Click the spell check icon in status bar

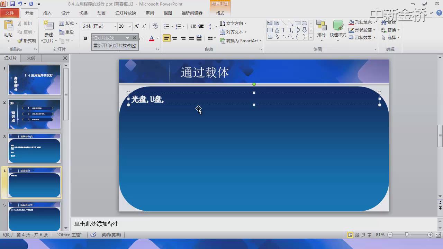[93, 235]
